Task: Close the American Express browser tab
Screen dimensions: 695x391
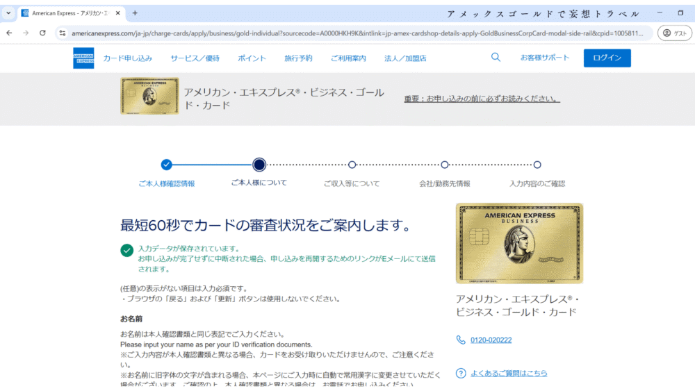Action: tap(118, 13)
